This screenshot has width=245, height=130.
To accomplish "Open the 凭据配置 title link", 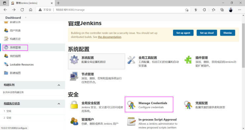I will pos(201,103).
